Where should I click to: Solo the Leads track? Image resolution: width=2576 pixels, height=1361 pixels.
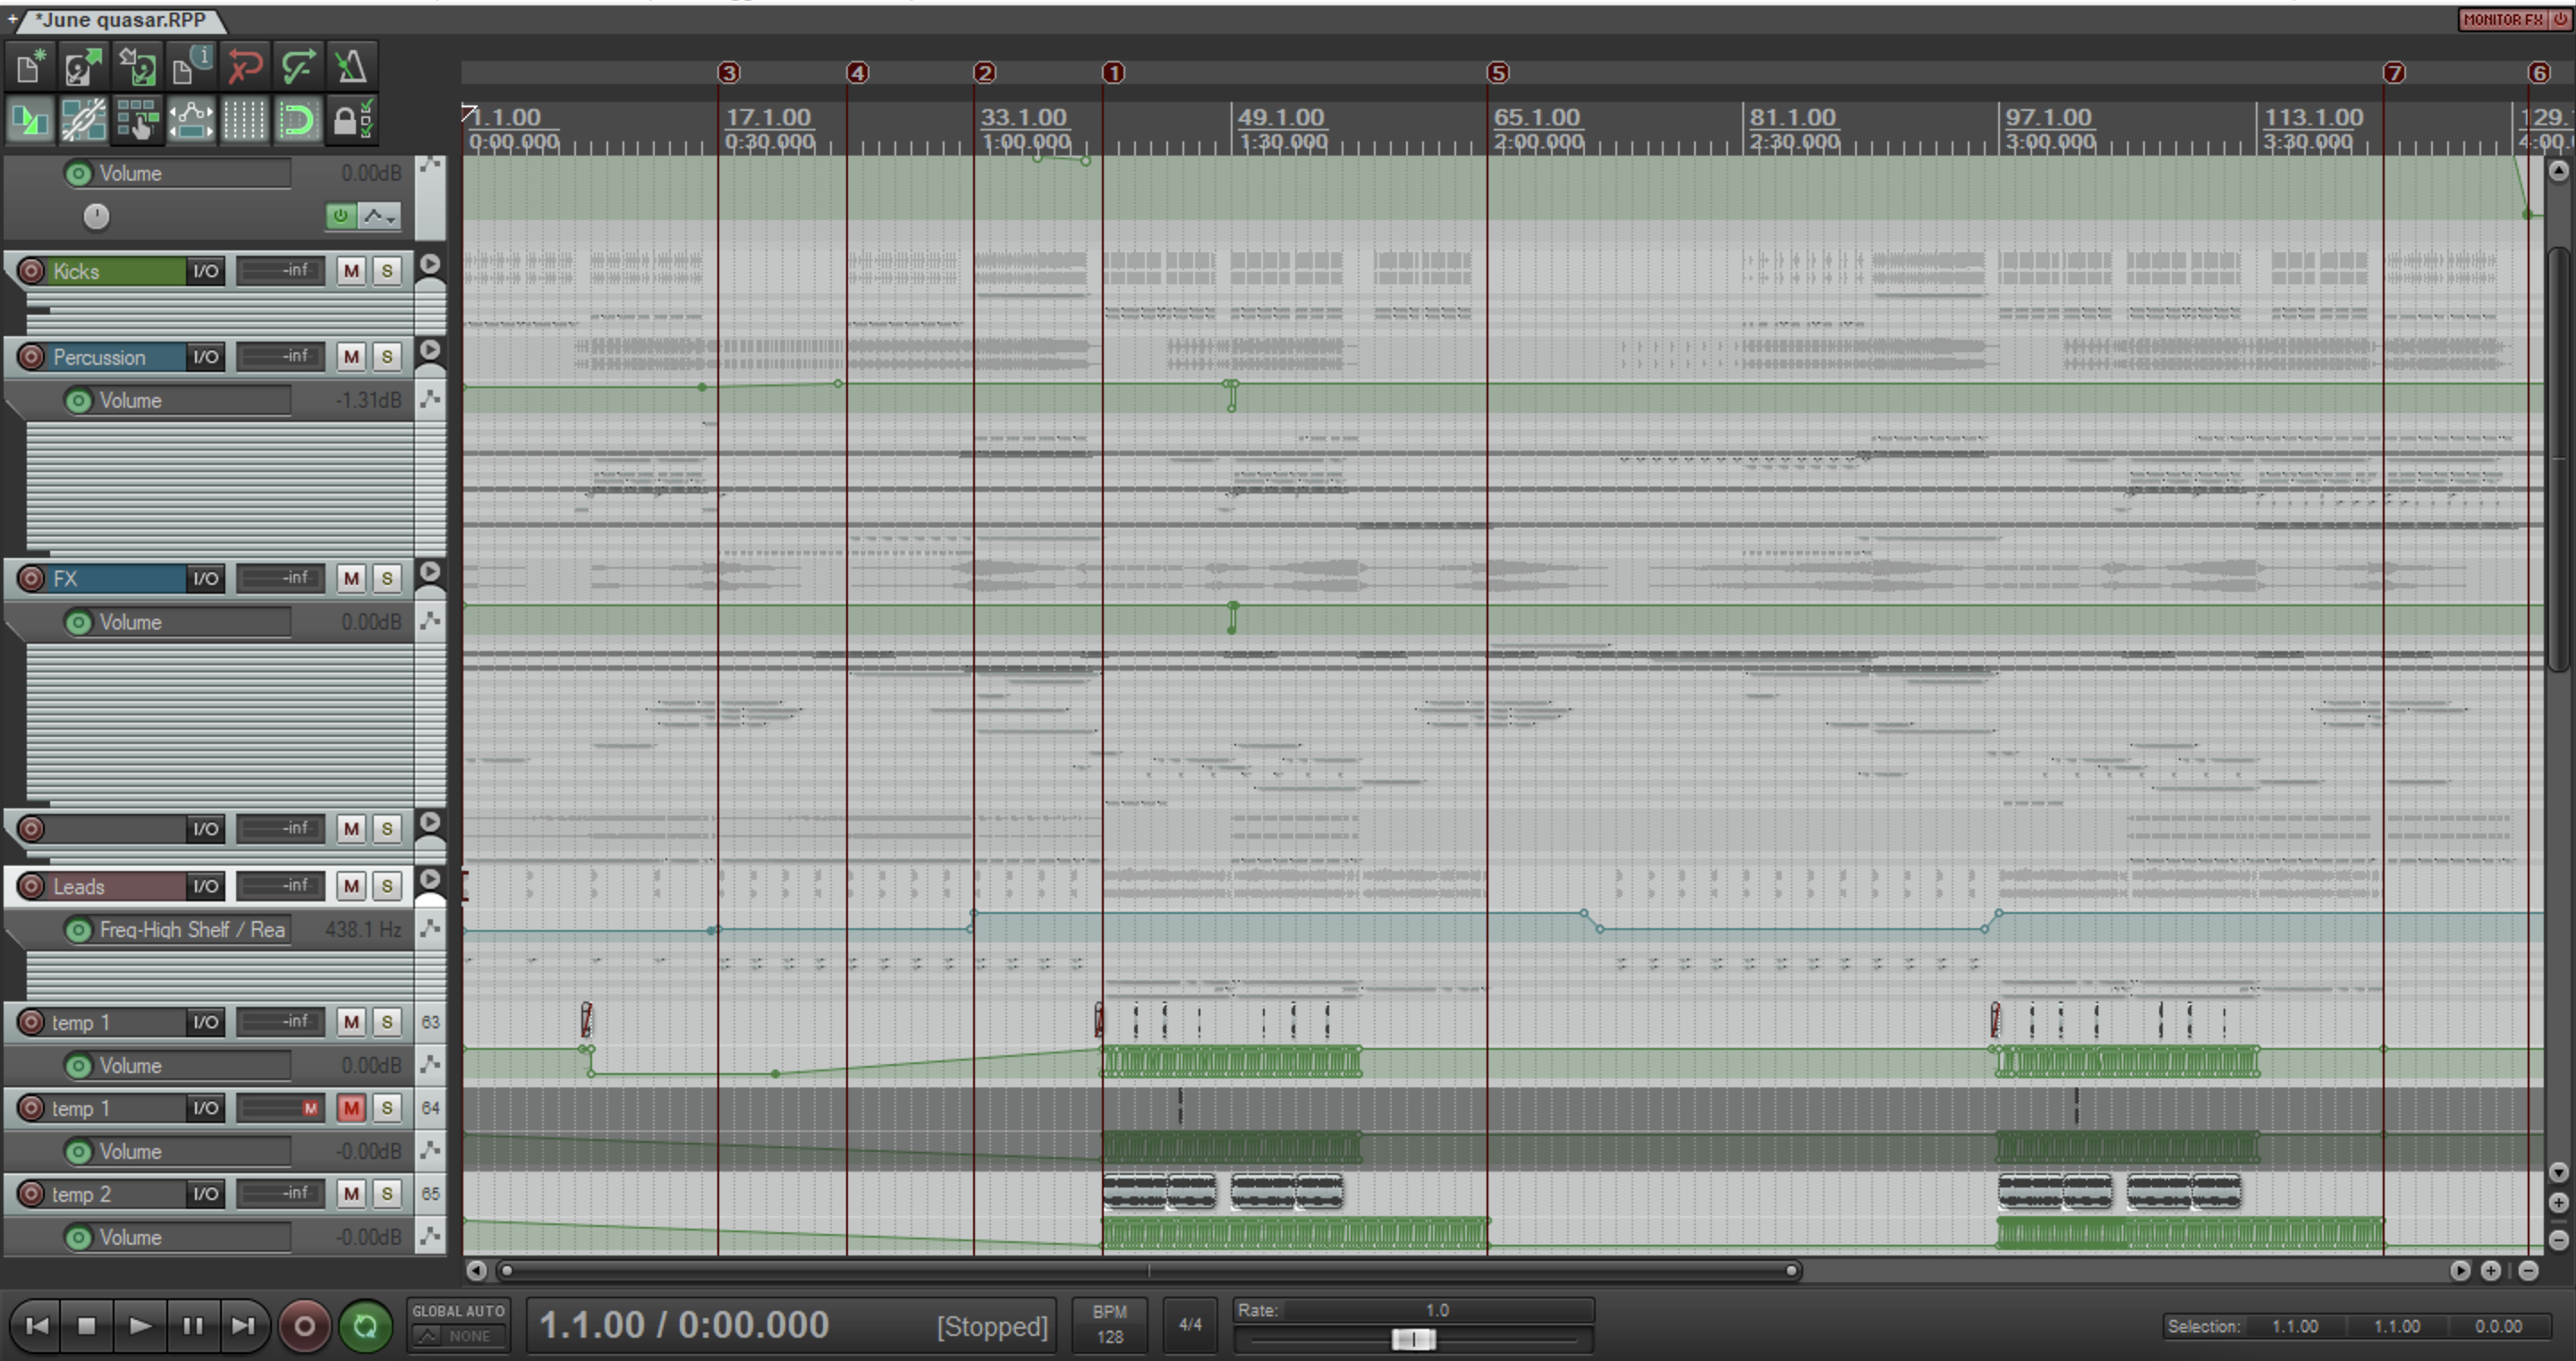point(387,886)
